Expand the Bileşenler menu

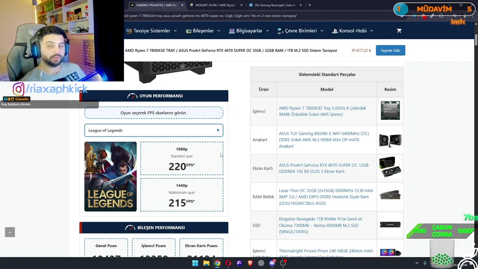click(x=203, y=31)
